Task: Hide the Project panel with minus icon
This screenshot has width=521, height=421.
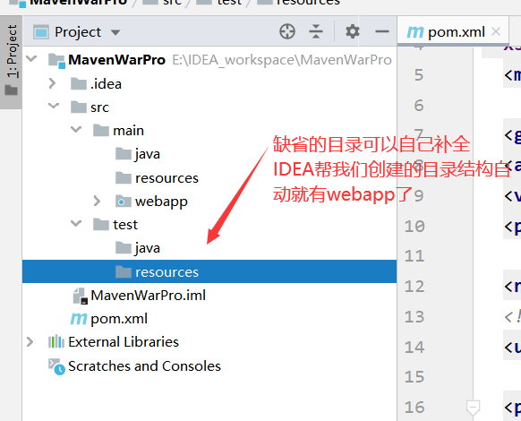Action: tap(381, 32)
